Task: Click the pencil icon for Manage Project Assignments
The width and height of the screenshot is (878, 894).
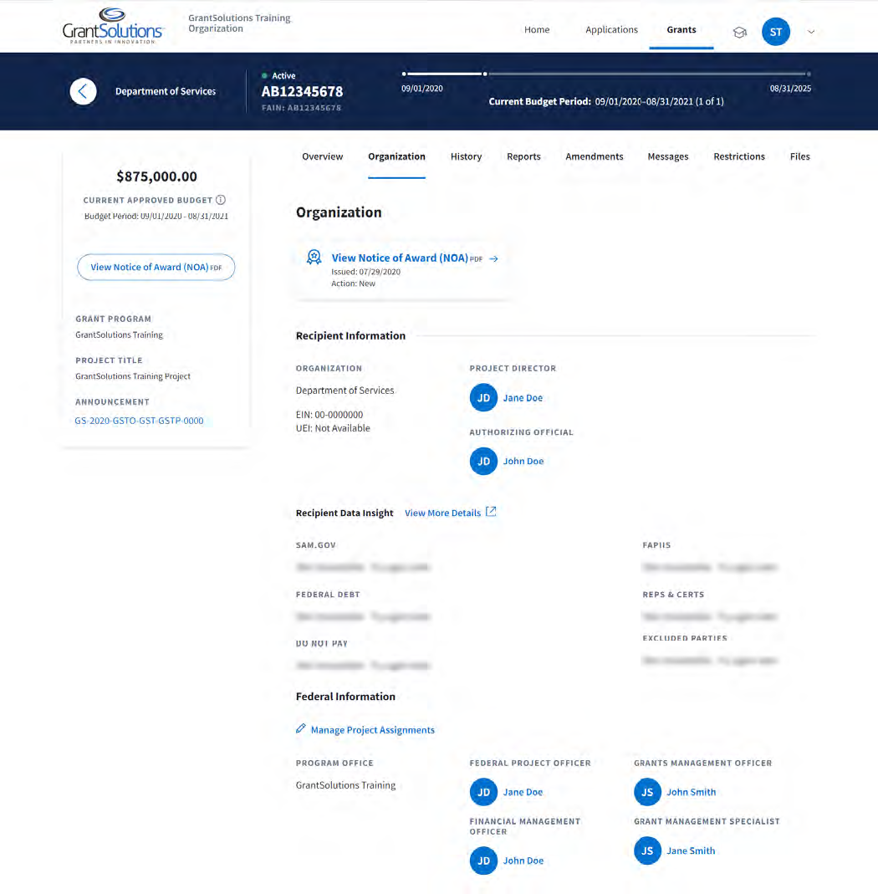Action: [301, 729]
